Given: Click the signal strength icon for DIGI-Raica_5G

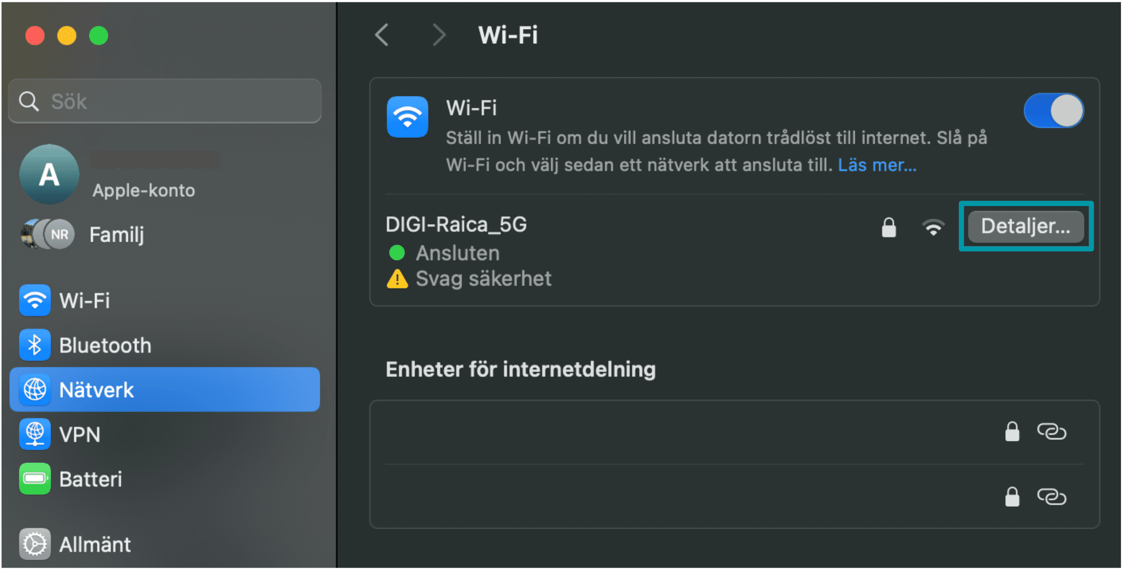Looking at the screenshot, I should pyautogui.click(x=933, y=228).
